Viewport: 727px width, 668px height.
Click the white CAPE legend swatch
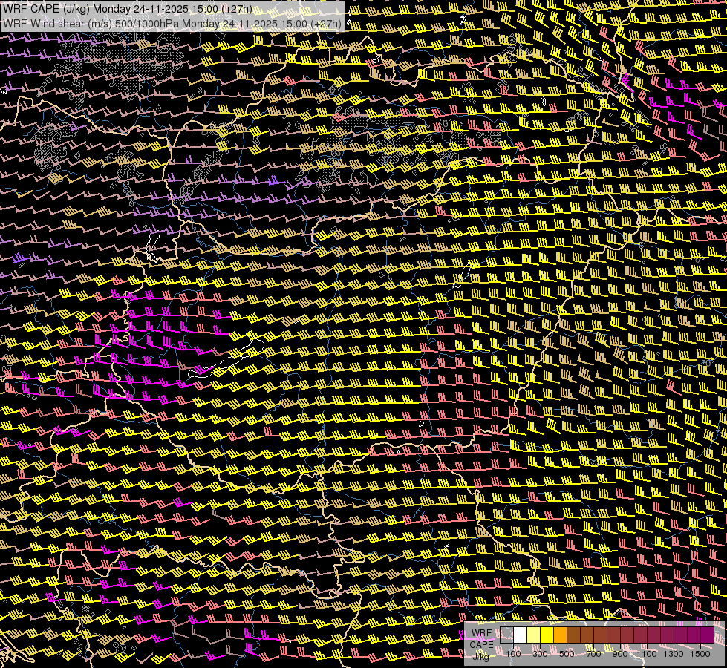coord(521,635)
